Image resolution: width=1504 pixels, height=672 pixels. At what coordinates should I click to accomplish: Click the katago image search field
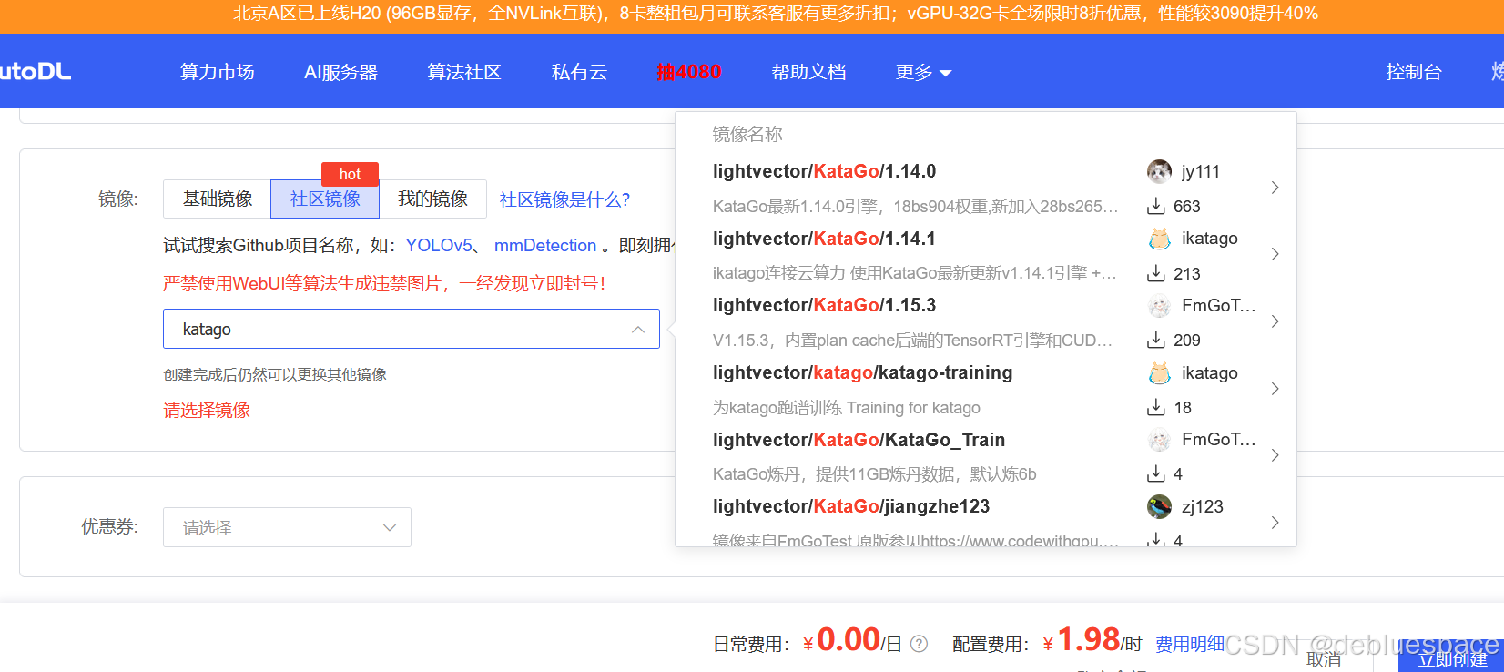pos(412,329)
